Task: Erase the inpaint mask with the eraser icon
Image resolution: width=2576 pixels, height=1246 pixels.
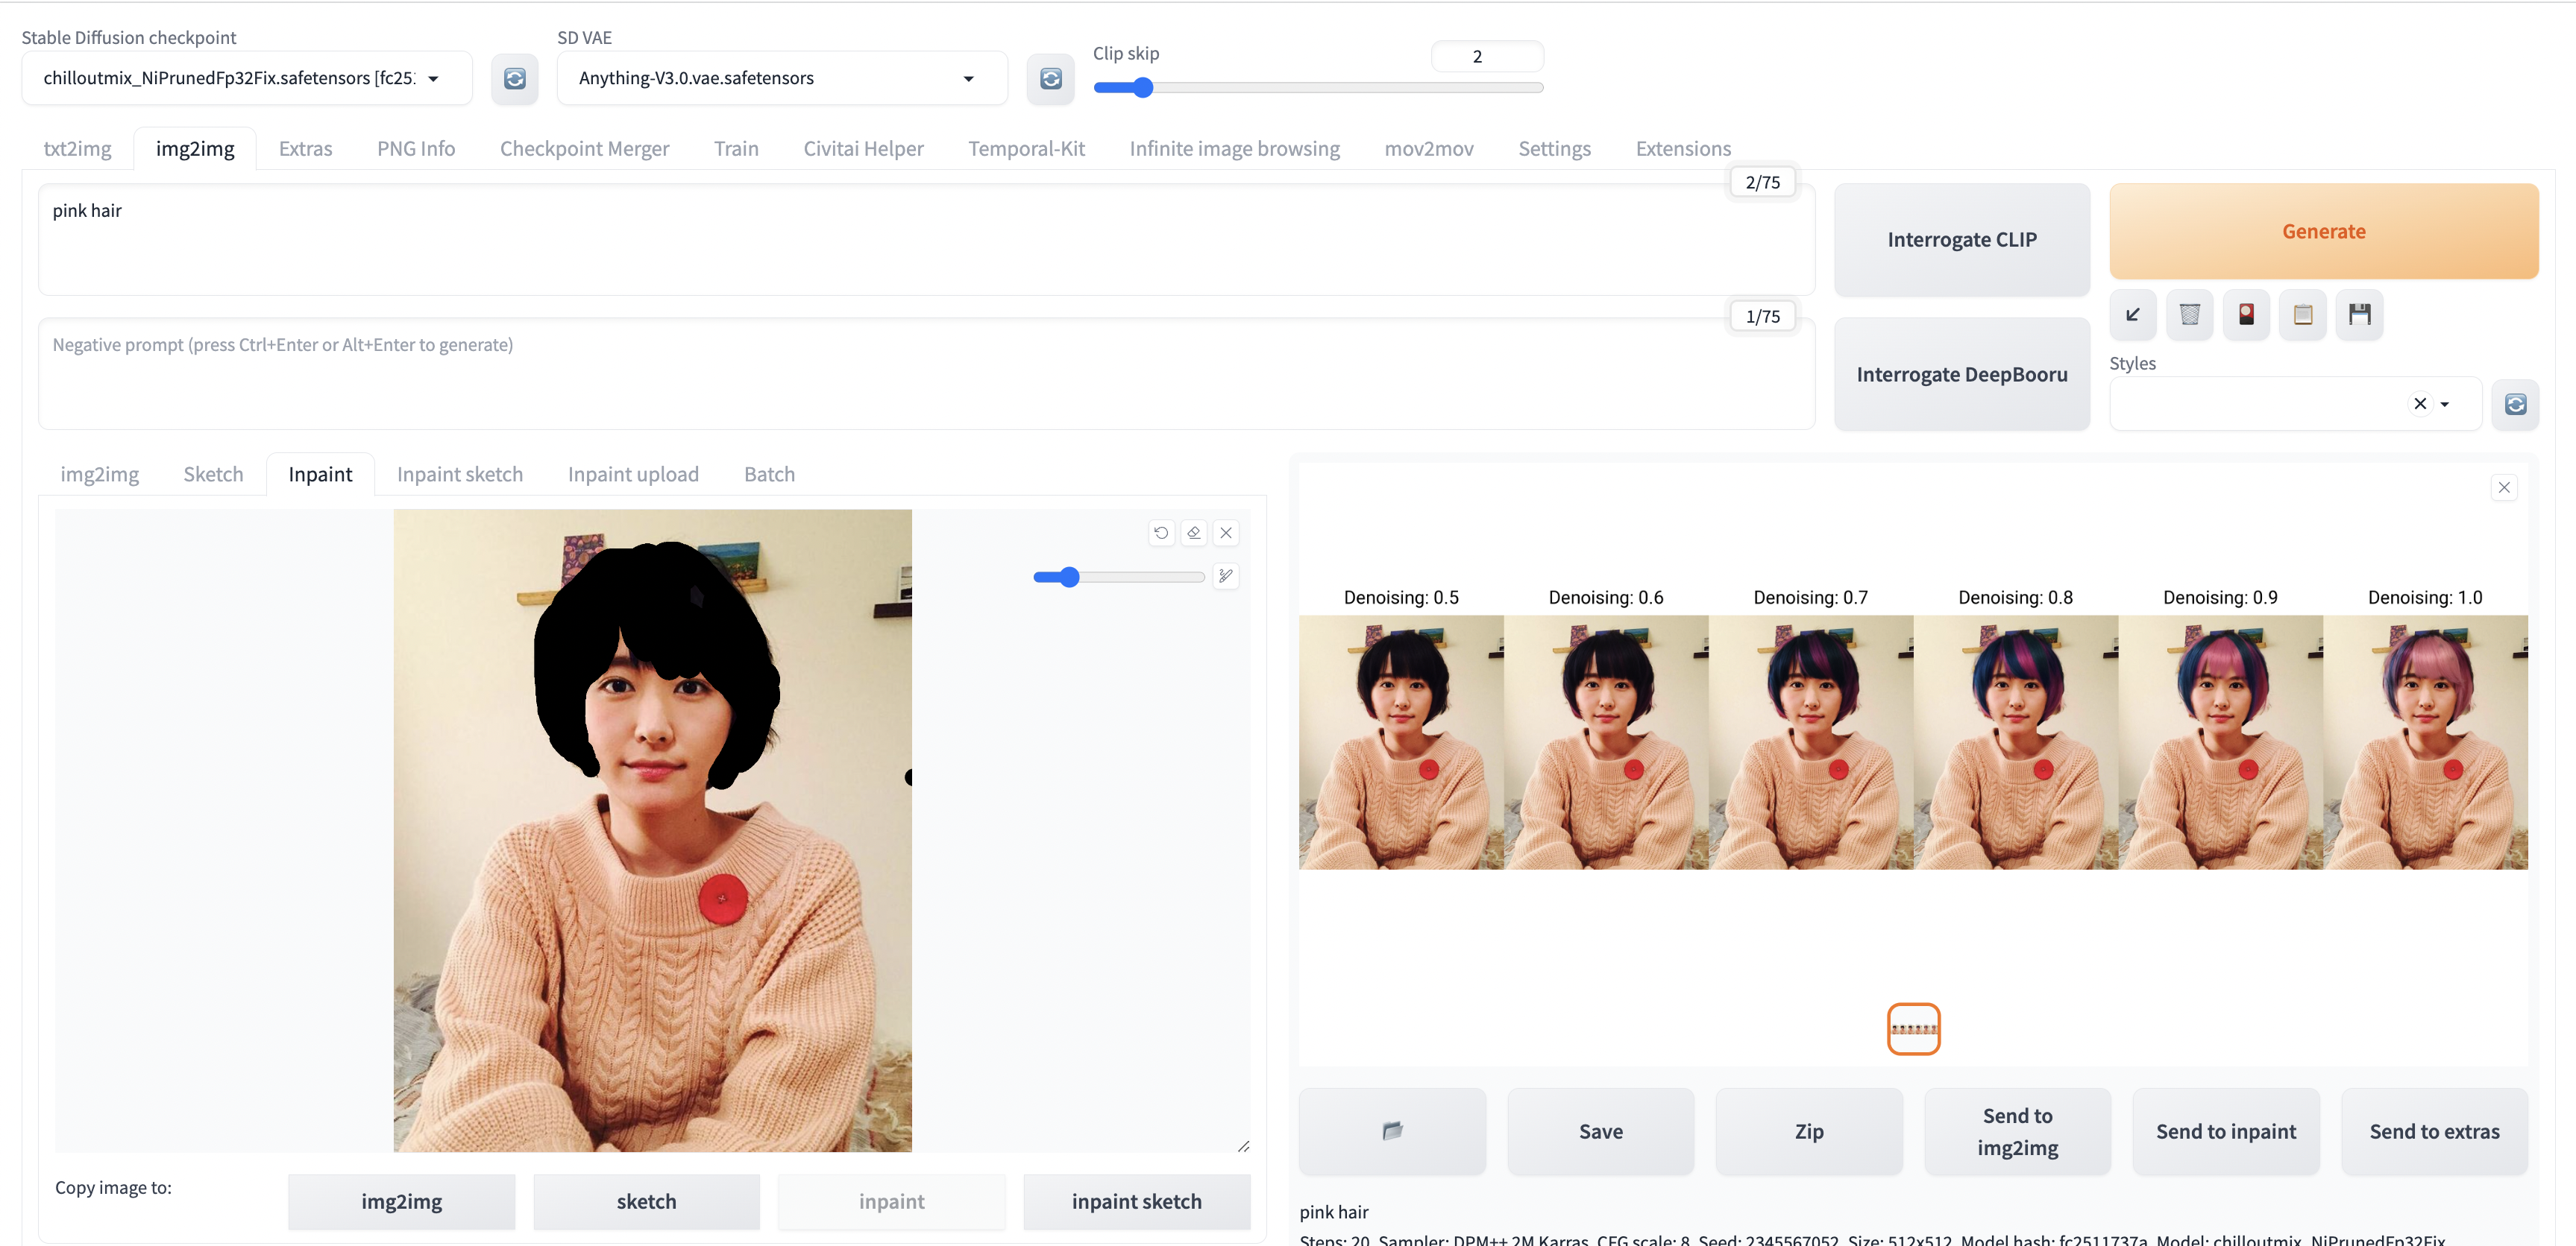Action: [1193, 533]
